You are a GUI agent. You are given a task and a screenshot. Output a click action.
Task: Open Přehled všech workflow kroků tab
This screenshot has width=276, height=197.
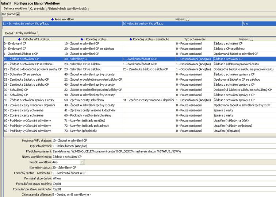point(67,8)
